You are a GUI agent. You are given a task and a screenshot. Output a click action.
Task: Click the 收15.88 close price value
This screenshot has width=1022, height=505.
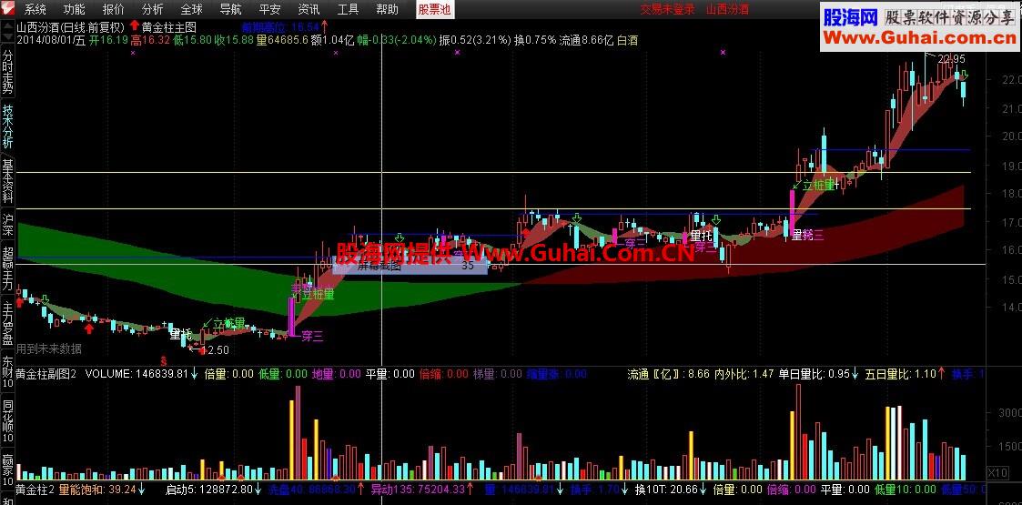coord(233,40)
